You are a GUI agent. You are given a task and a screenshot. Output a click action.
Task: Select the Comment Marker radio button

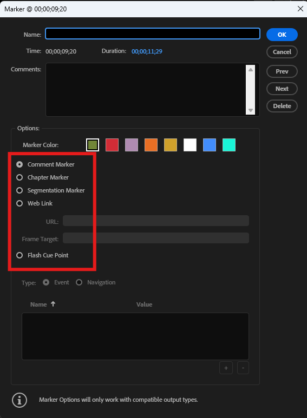click(19, 164)
